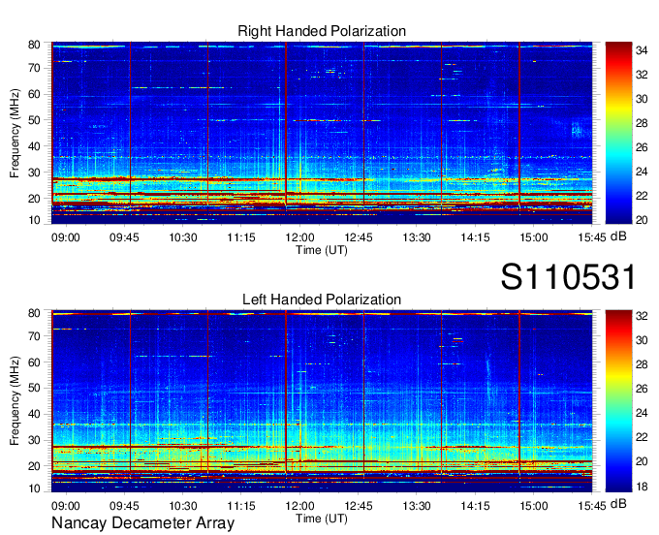Click 18 value on Left Handed color bar
Viewport: 659px width, 535px height.
click(x=642, y=487)
